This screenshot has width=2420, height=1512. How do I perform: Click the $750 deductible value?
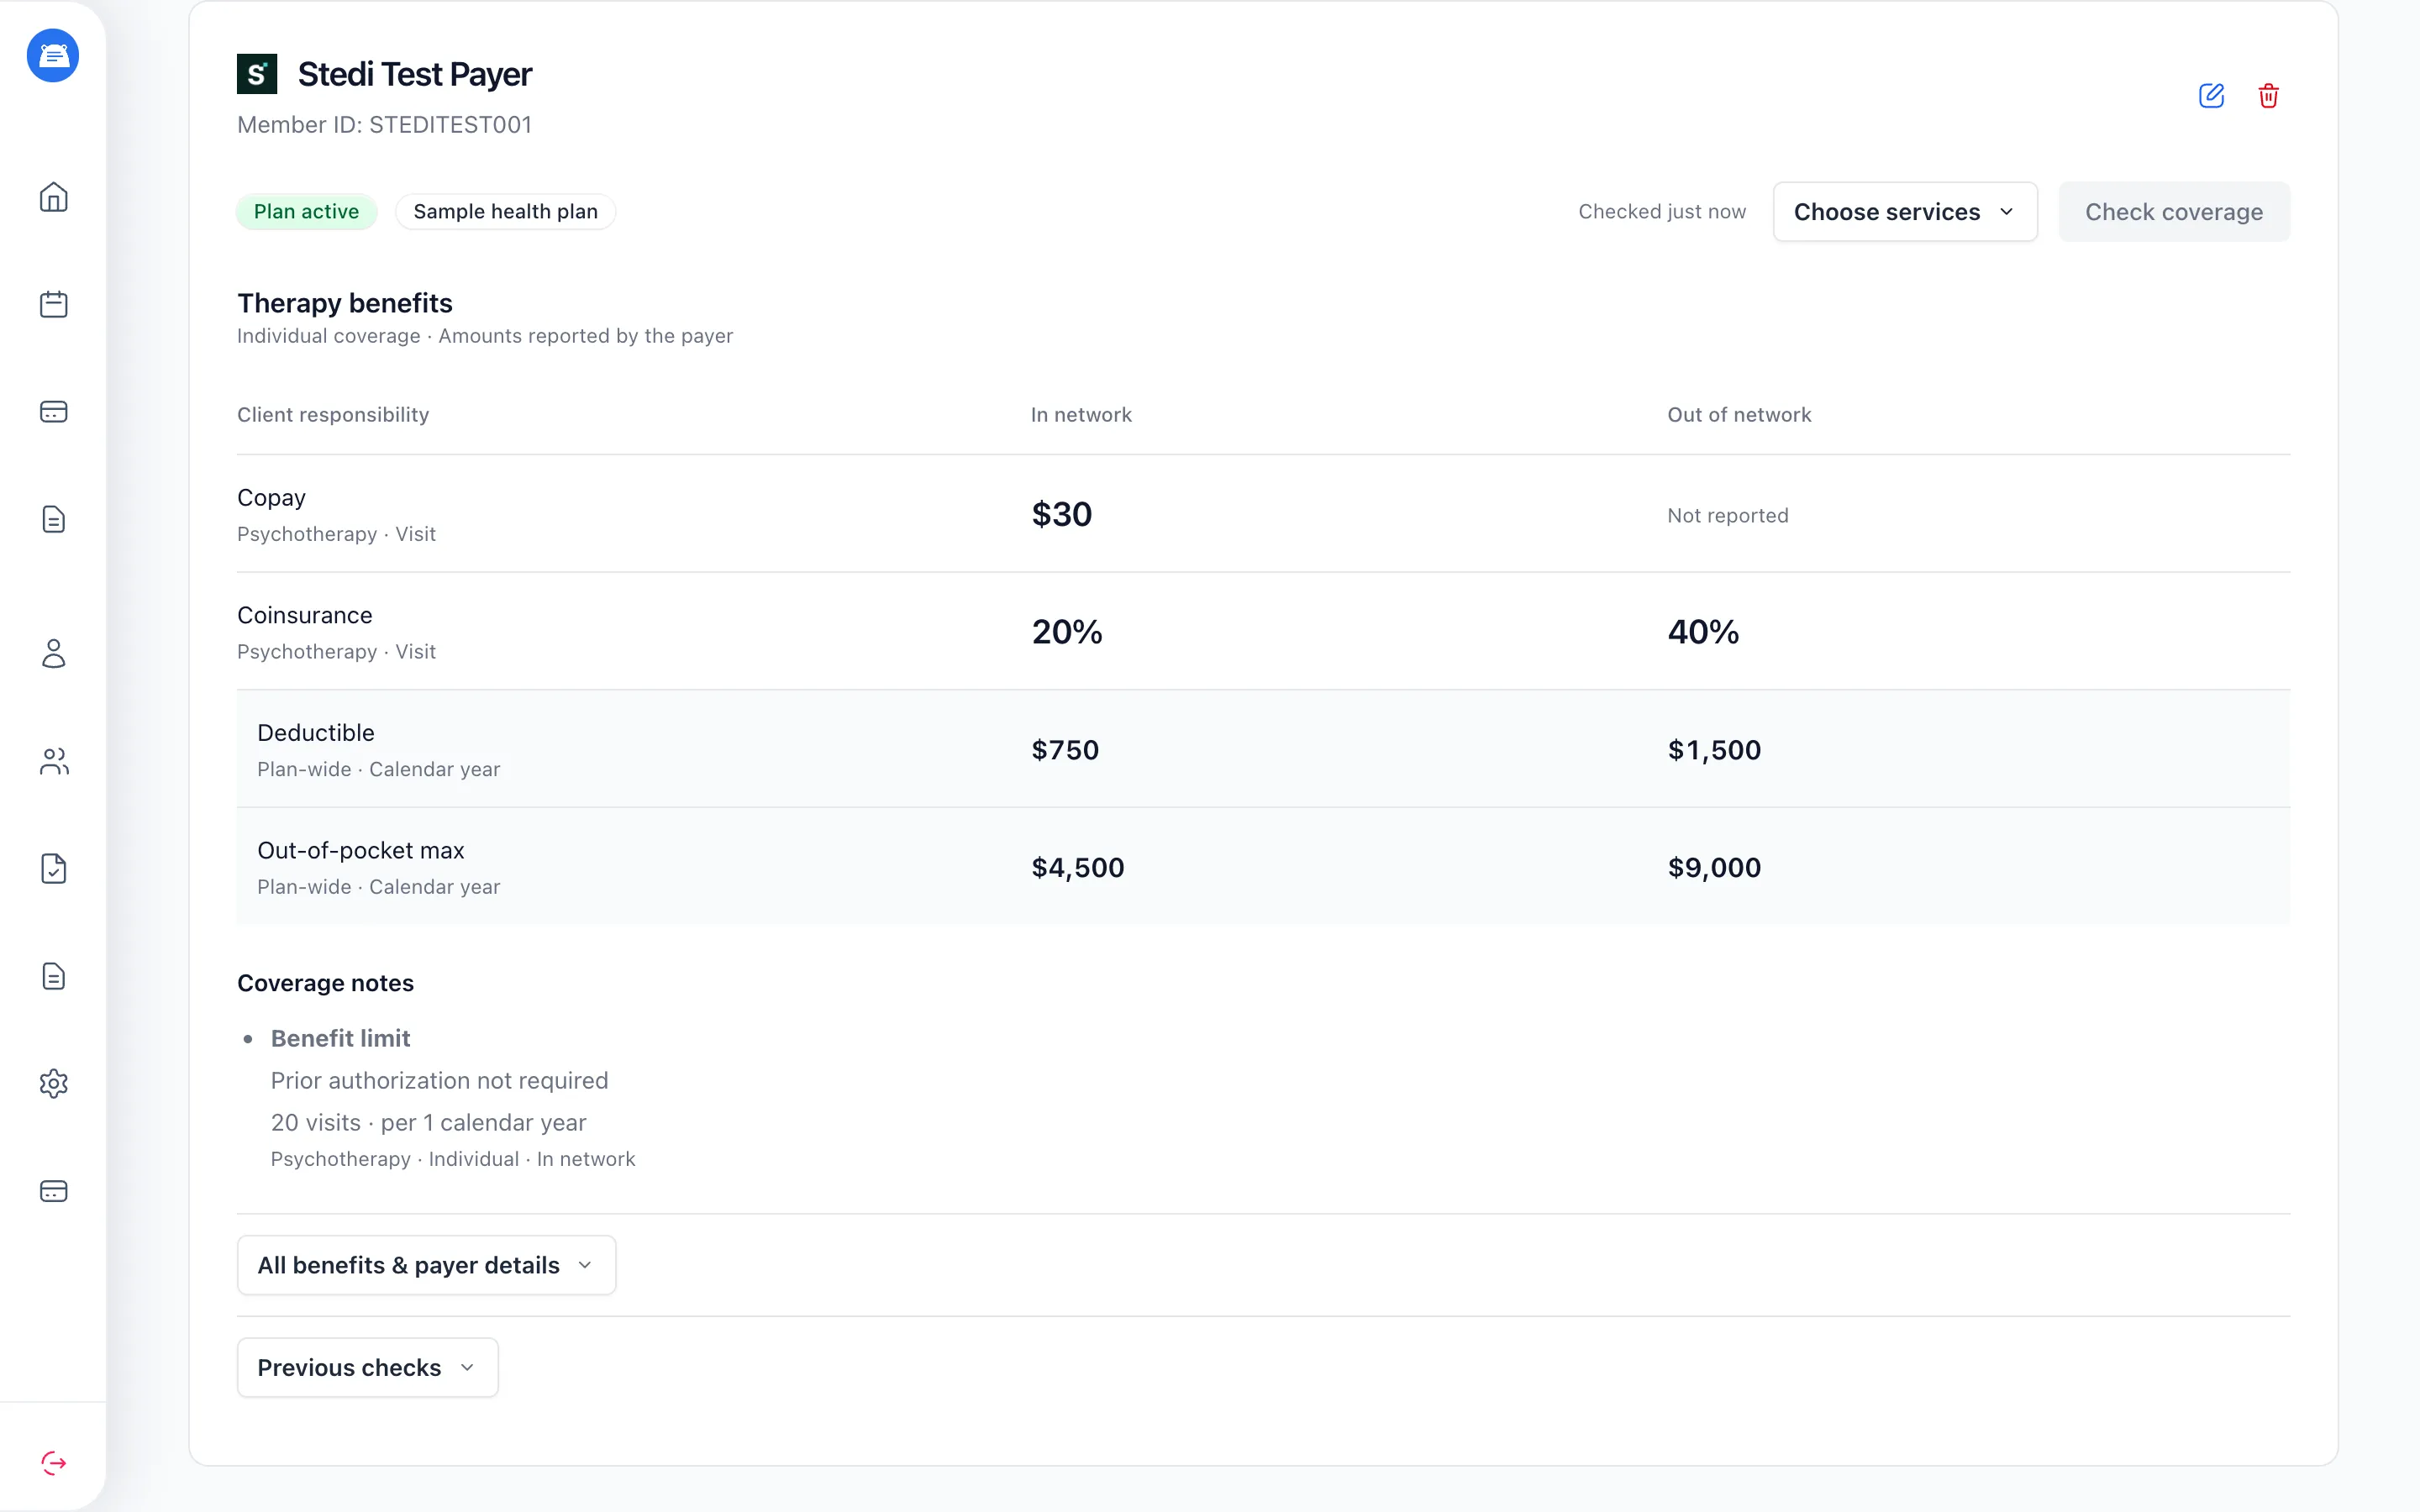pos(1065,750)
